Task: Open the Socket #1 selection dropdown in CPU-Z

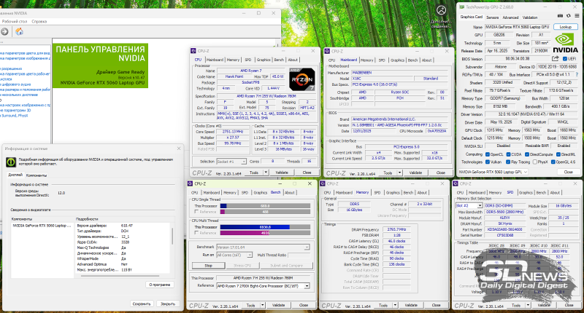Action: [x=244, y=162]
